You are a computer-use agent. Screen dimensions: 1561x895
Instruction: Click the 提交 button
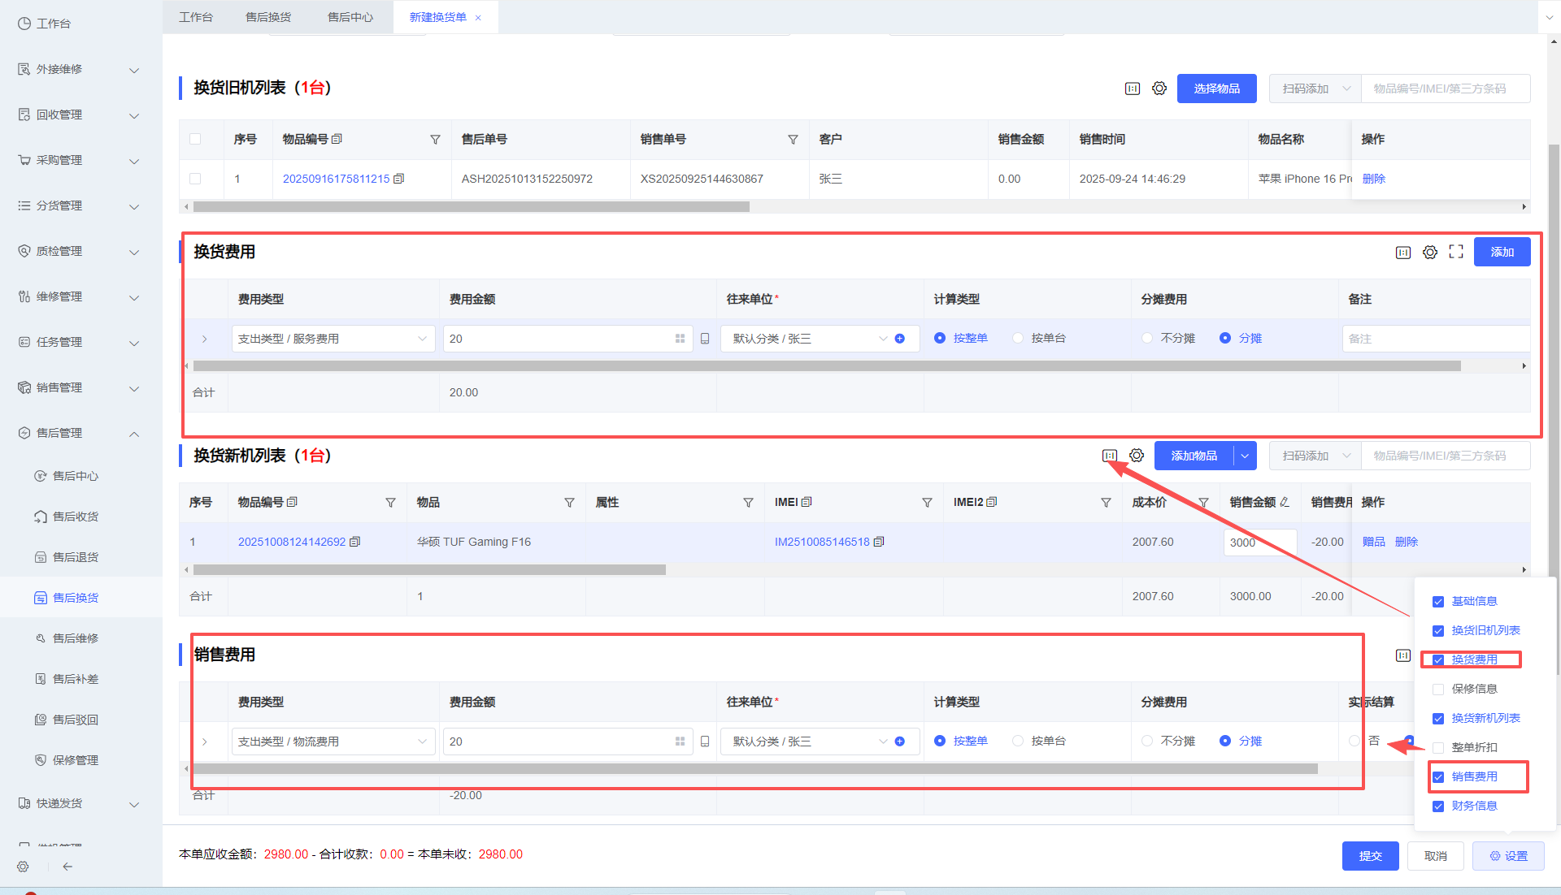coord(1370,856)
